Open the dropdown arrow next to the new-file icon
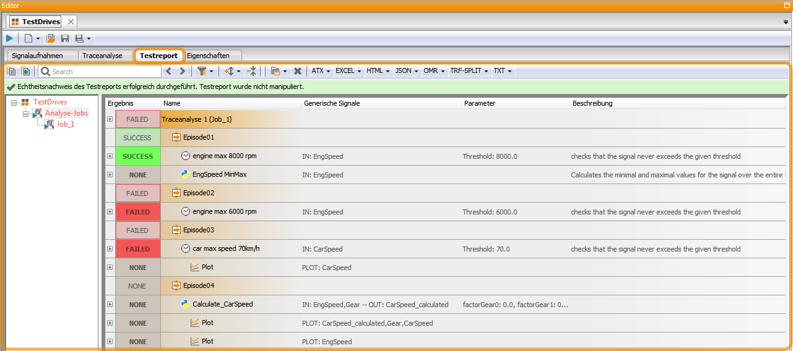Viewport: 793px width, 351px height. tap(37, 38)
